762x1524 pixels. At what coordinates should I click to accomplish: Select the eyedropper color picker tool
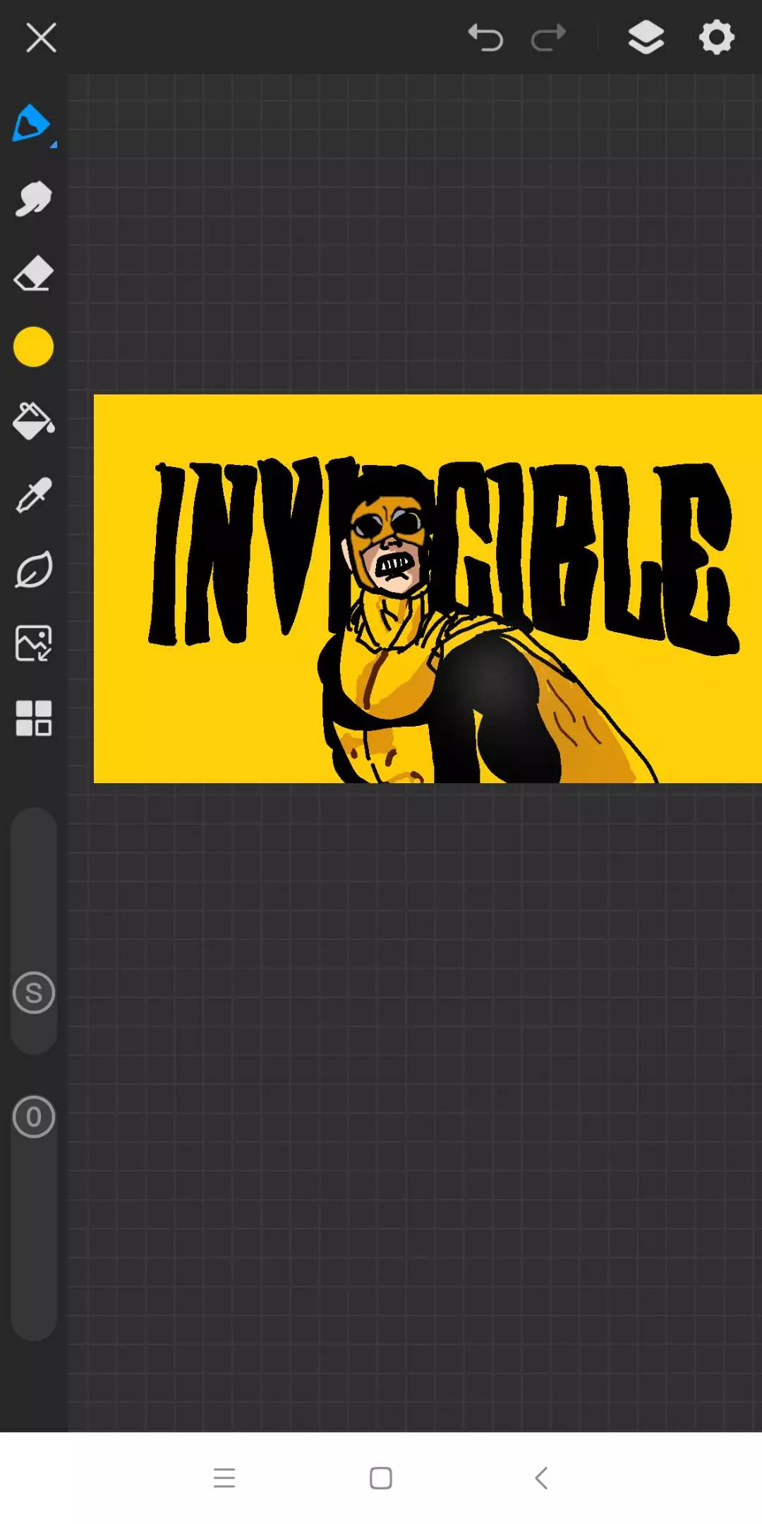[x=33, y=495]
